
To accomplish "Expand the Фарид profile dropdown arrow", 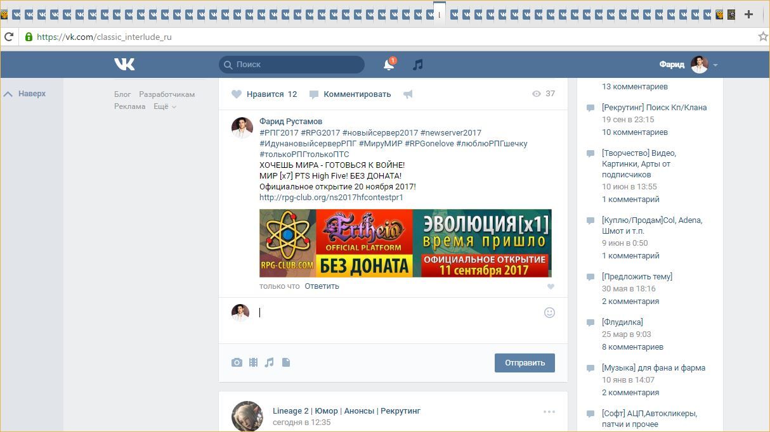I will 715,65.
